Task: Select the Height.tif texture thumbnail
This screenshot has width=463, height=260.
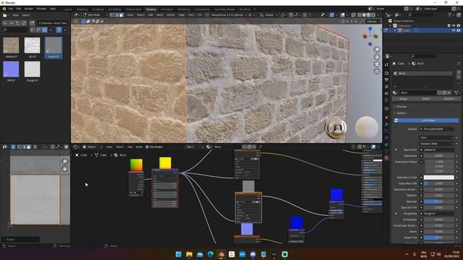Action: pyautogui.click(x=54, y=45)
